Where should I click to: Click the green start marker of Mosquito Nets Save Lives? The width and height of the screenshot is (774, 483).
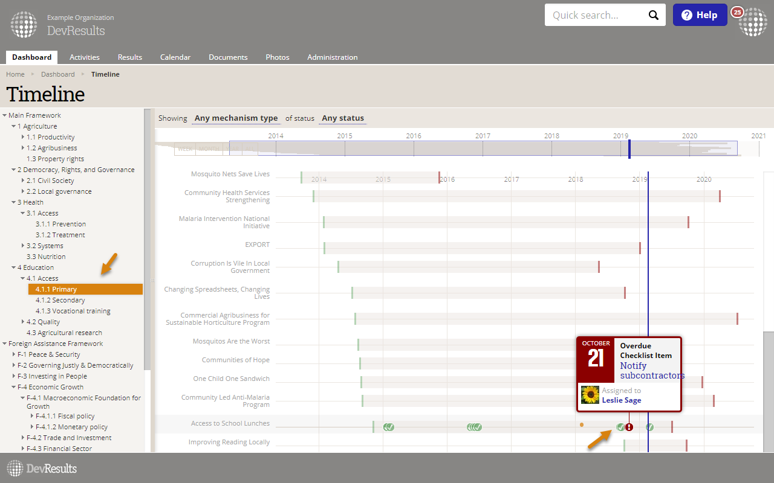(301, 178)
